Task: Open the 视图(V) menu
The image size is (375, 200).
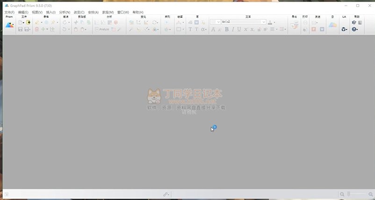Action: click(37, 12)
